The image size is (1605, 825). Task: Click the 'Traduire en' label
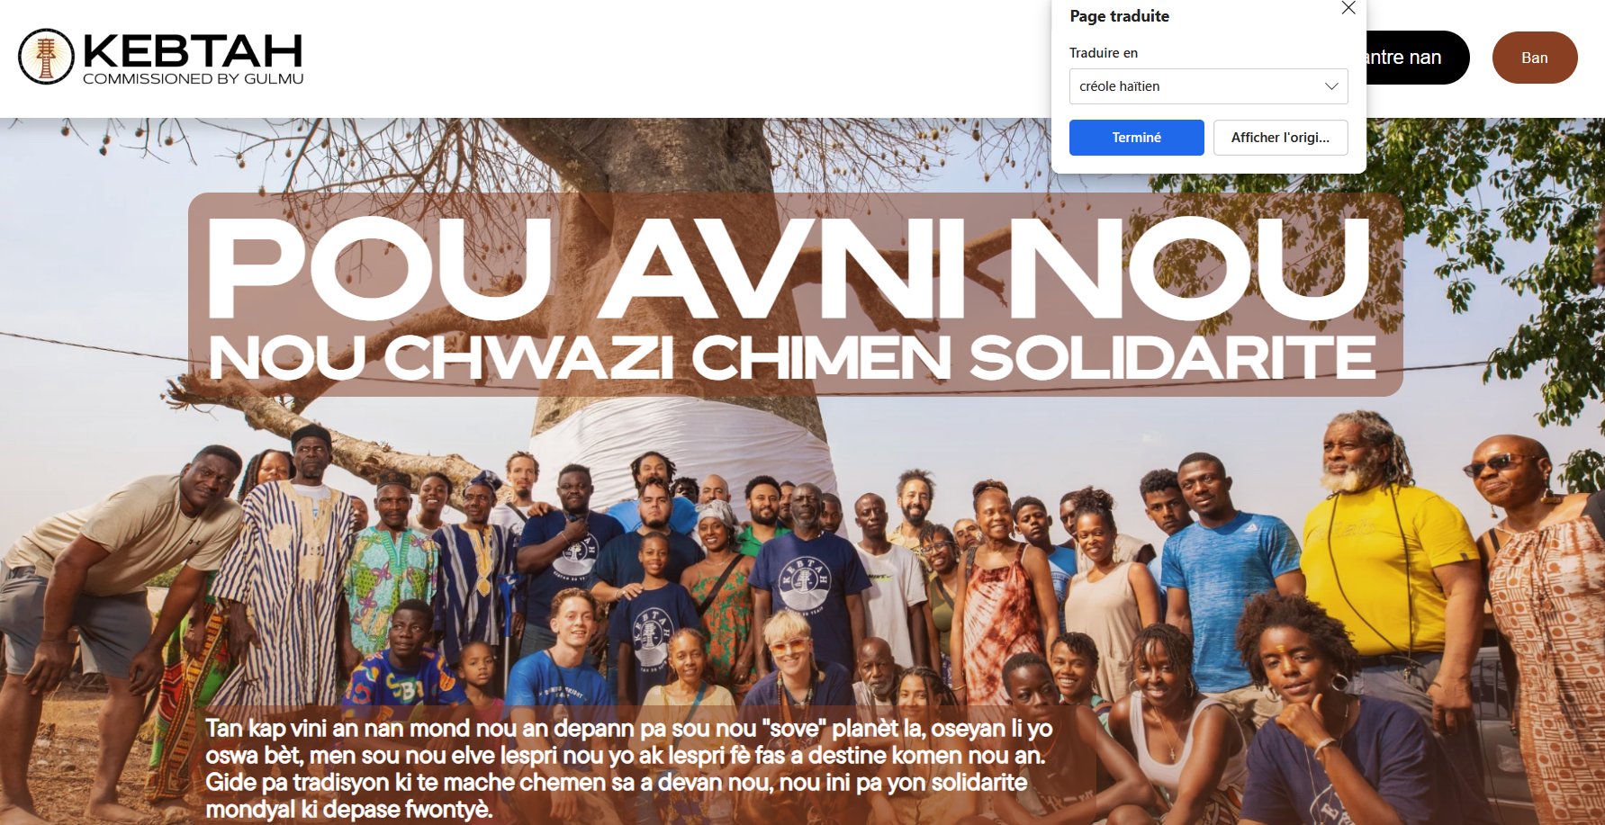coord(1104,53)
